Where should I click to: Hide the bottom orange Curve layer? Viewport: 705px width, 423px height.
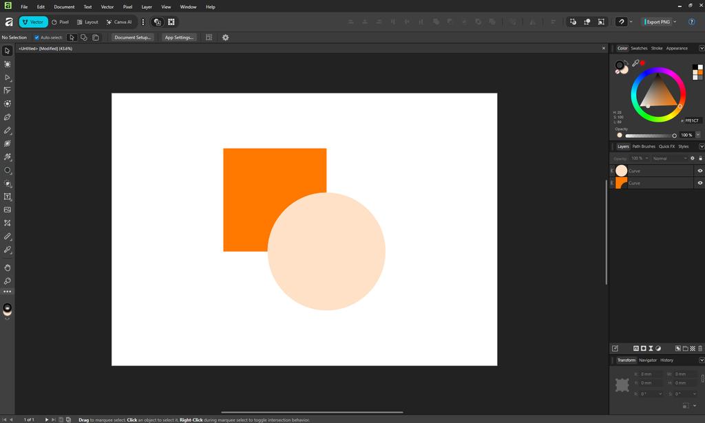(699, 183)
